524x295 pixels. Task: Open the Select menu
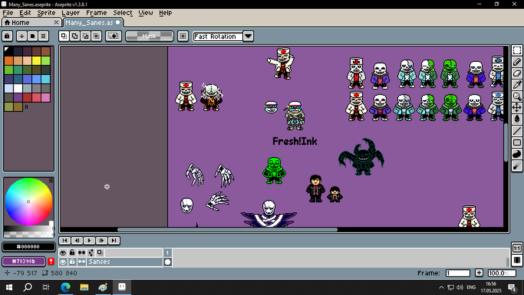point(122,13)
